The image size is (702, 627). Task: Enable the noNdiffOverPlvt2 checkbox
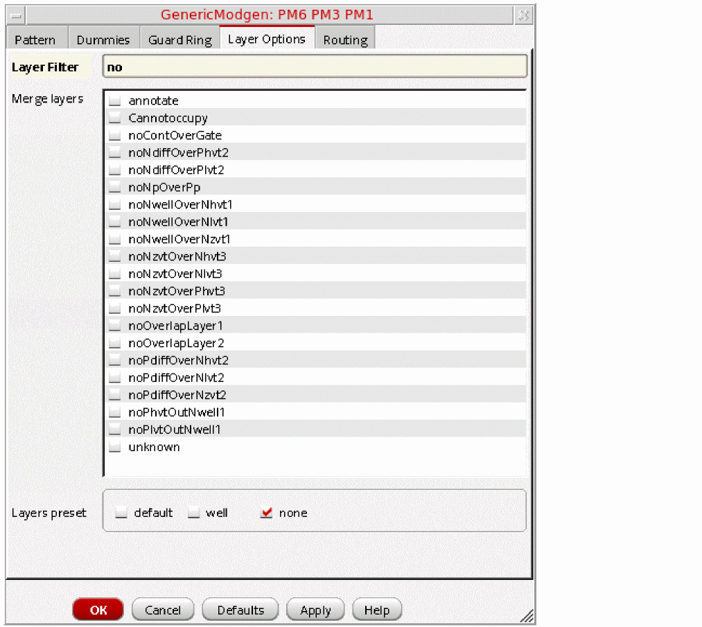tap(115, 170)
